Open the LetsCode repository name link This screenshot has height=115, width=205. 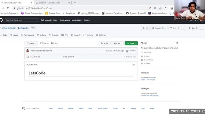23,28
